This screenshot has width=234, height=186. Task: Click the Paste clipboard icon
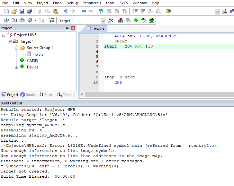click(55, 11)
